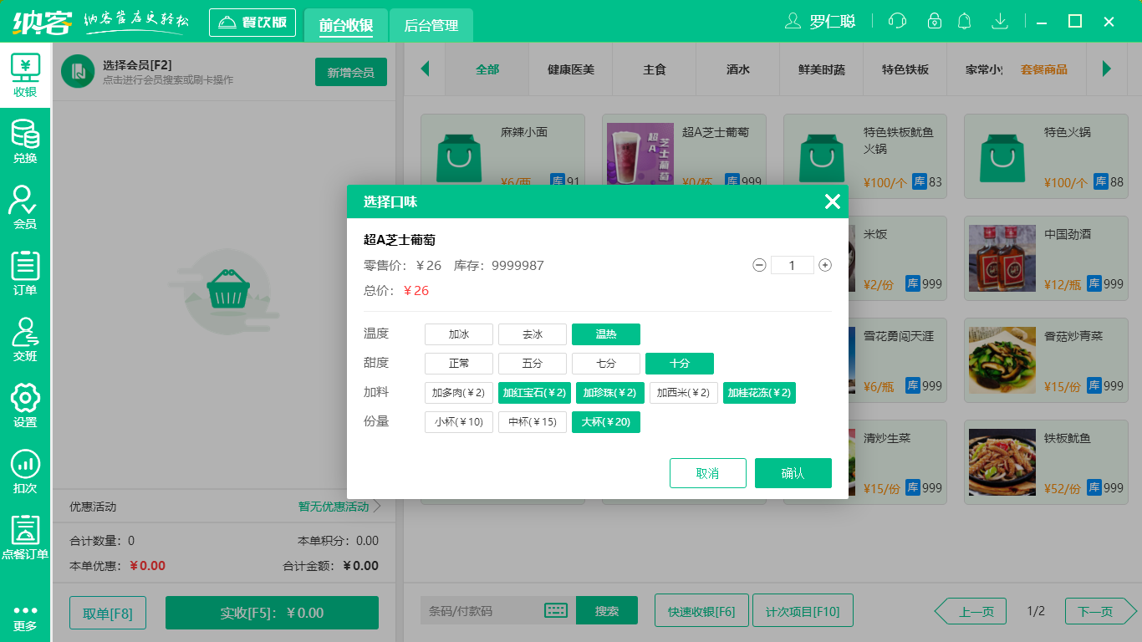Click the member card icon beside 选择会员
The height and width of the screenshot is (642, 1142).
78,71
